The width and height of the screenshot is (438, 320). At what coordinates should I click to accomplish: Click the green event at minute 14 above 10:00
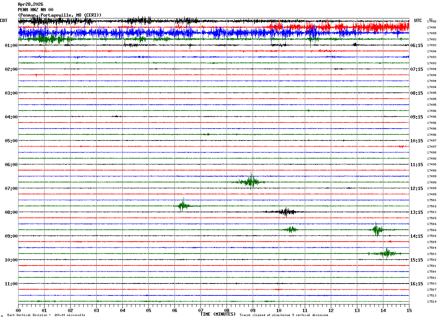[387, 253]
